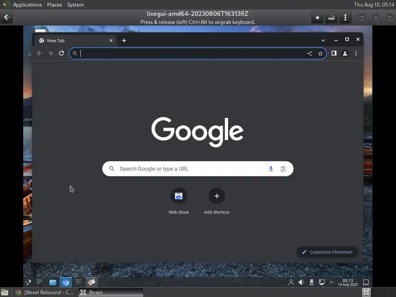Click the browser forward arrow
This screenshot has height=297, width=396.
51,53
